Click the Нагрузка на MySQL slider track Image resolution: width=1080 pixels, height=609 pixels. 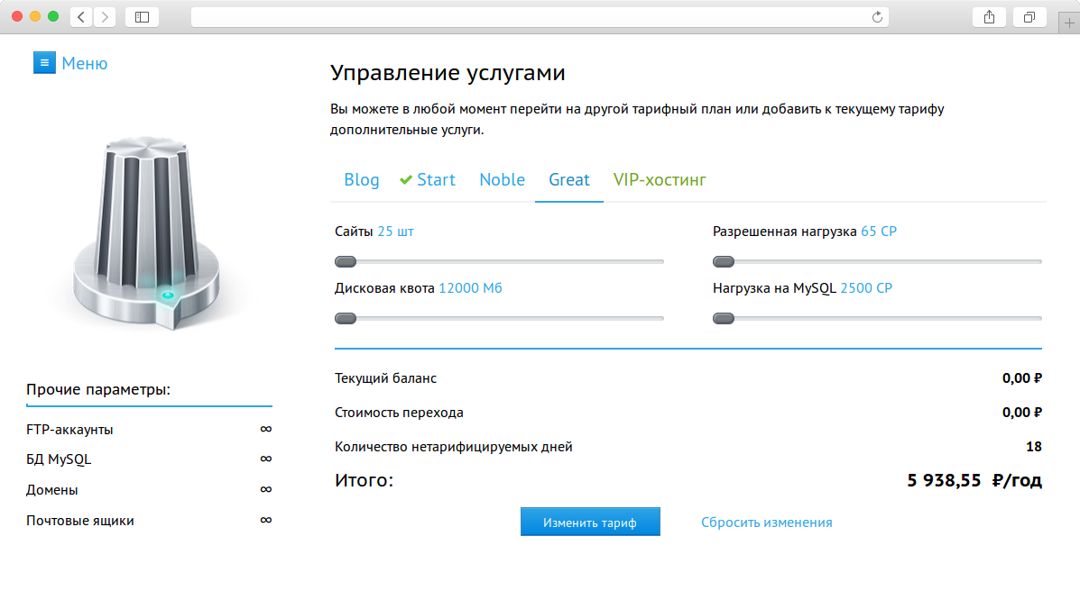click(884, 319)
